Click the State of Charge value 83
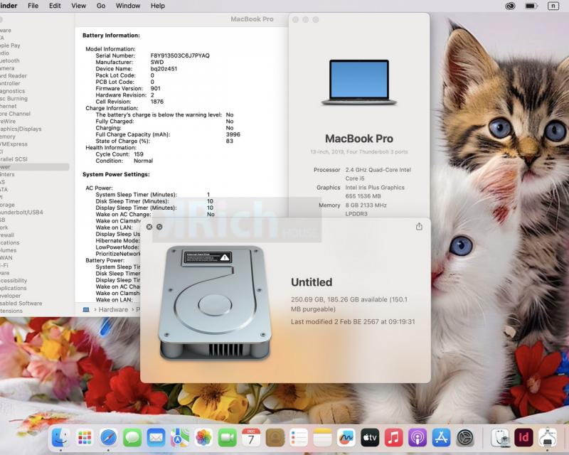 pyautogui.click(x=229, y=141)
